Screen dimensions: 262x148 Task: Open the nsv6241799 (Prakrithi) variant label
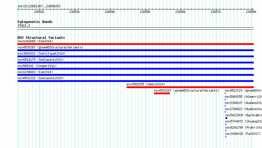[243, 127]
